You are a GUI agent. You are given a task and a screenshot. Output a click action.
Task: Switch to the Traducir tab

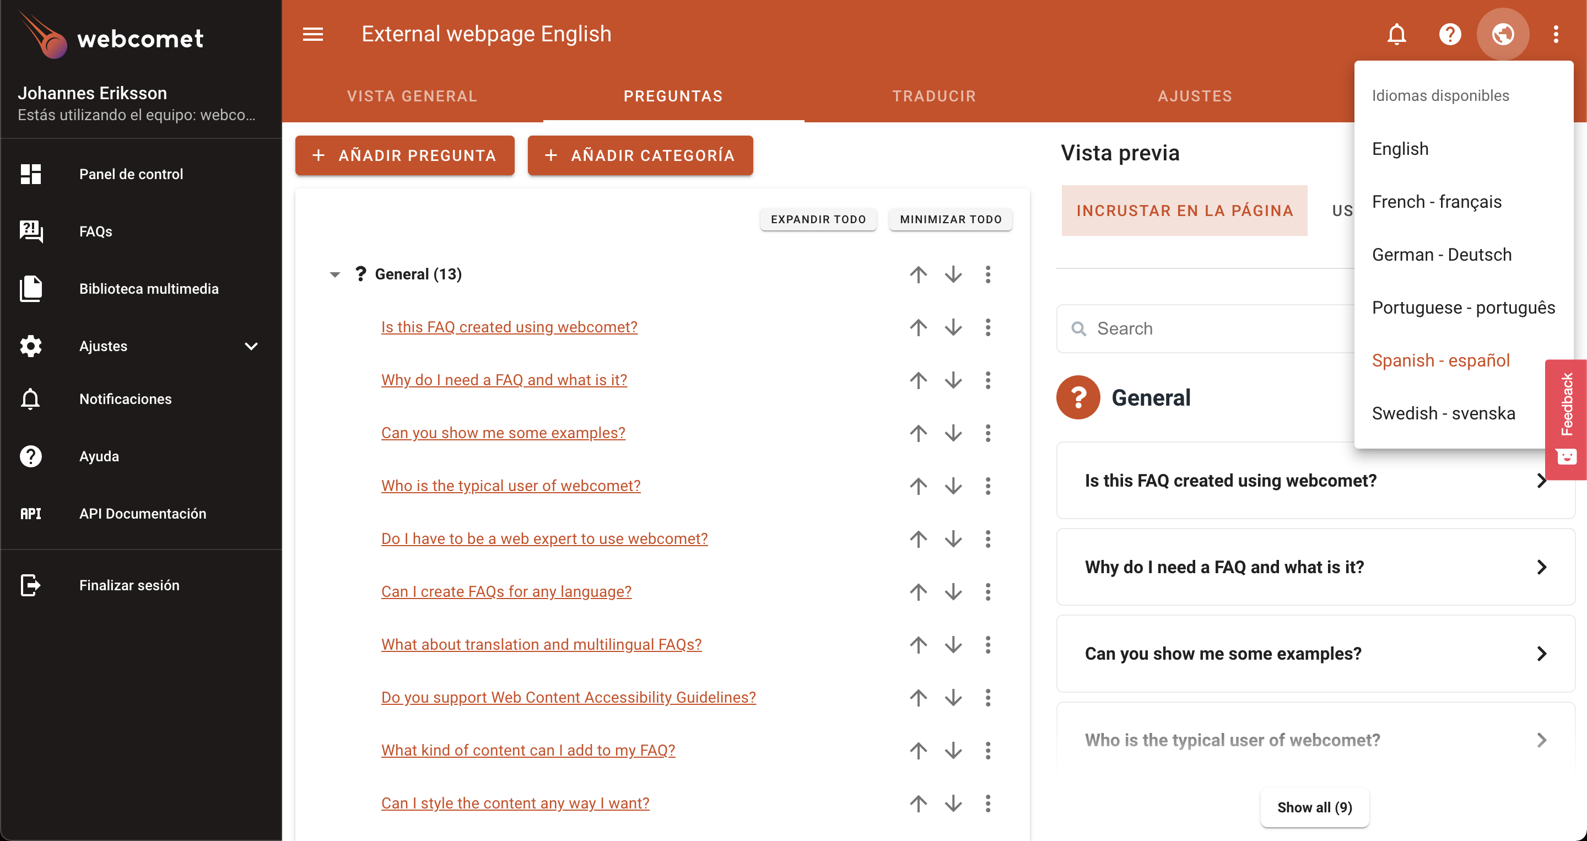934,96
